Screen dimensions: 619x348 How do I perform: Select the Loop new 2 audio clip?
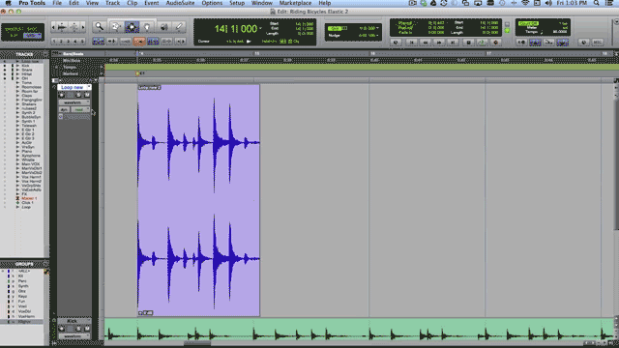(x=198, y=200)
